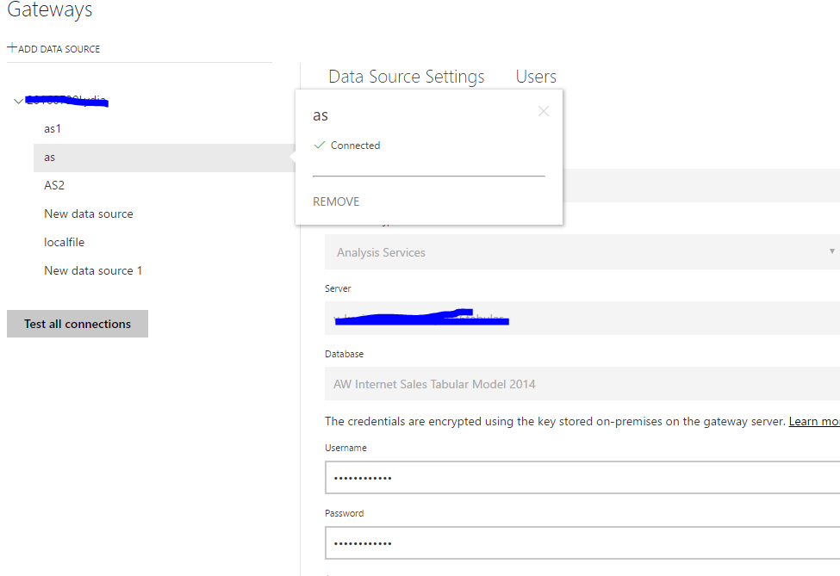The width and height of the screenshot is (840, 576).
Task: Click the Connected status text
Action: tap(355, 146)
